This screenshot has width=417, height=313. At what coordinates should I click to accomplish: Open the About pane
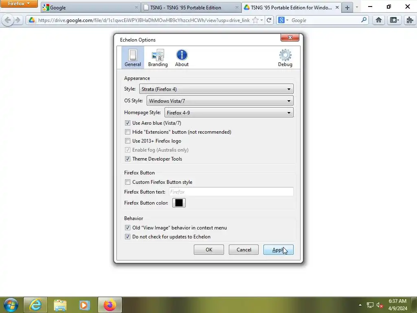click(182, 57)
